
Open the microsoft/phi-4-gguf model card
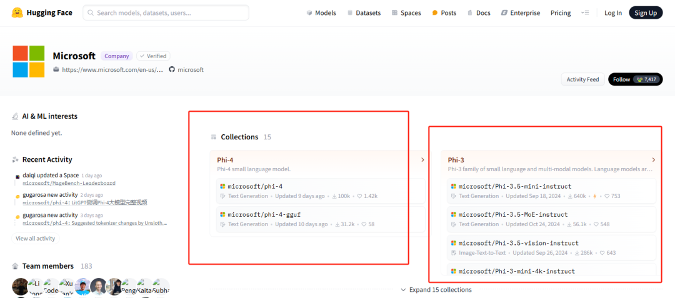pyautogui.click(x=321, y=219)
